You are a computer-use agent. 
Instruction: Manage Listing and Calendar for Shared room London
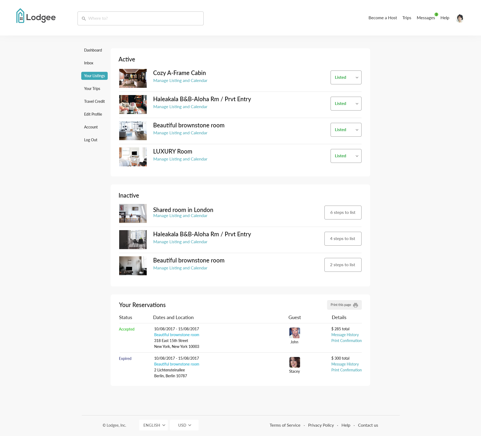coord(180,216)
